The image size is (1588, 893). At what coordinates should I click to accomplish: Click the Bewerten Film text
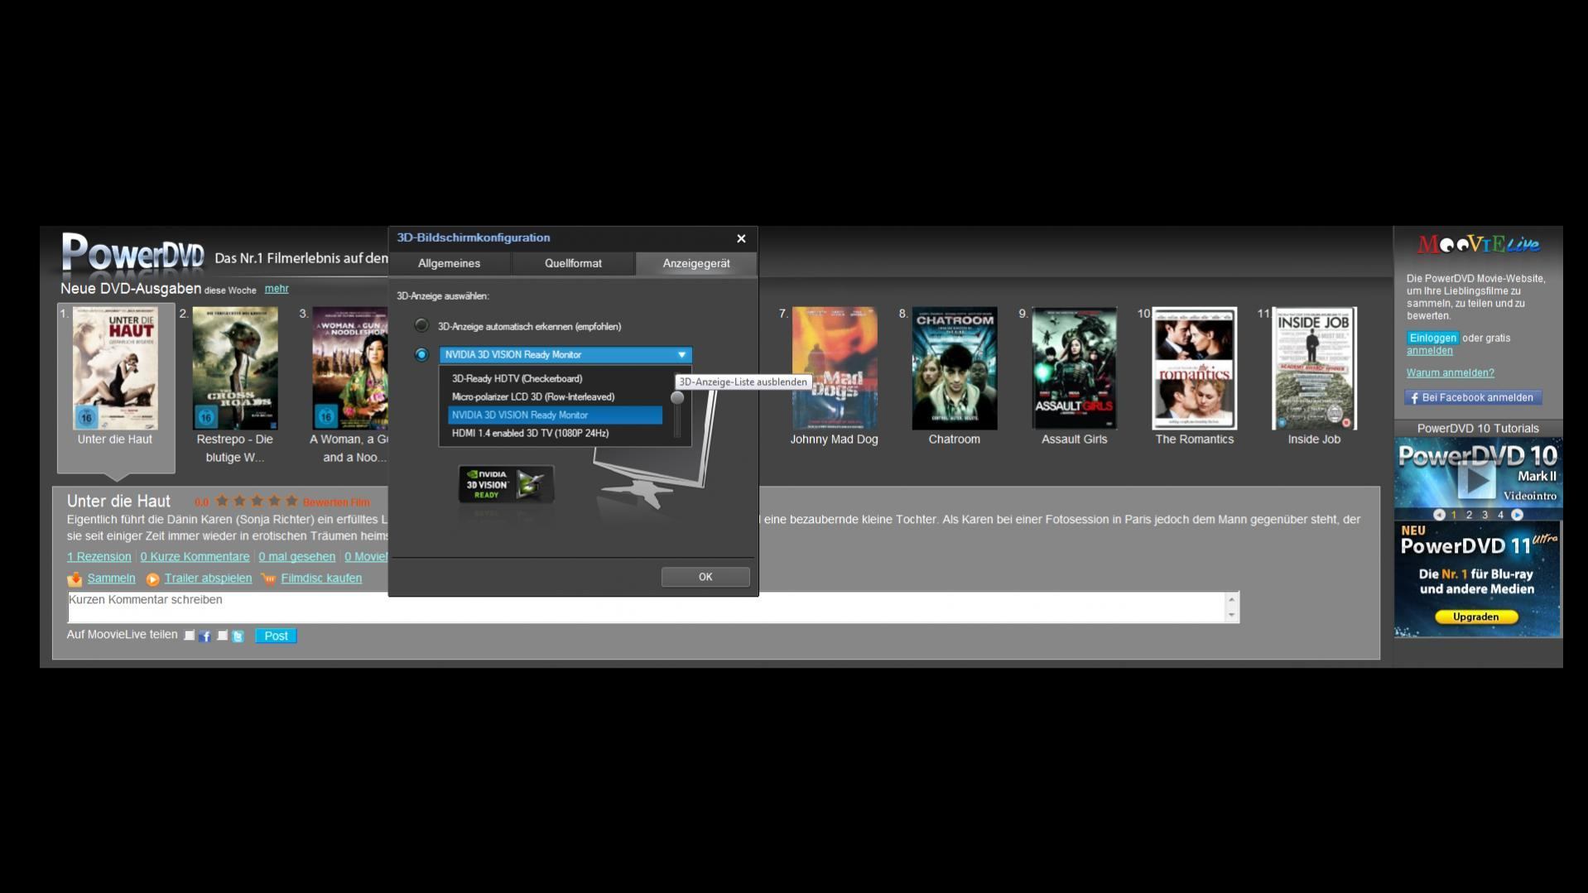click(336, 502)
